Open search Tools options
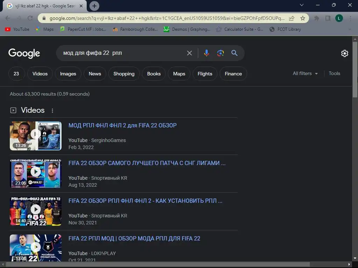 tap(334, 73)
